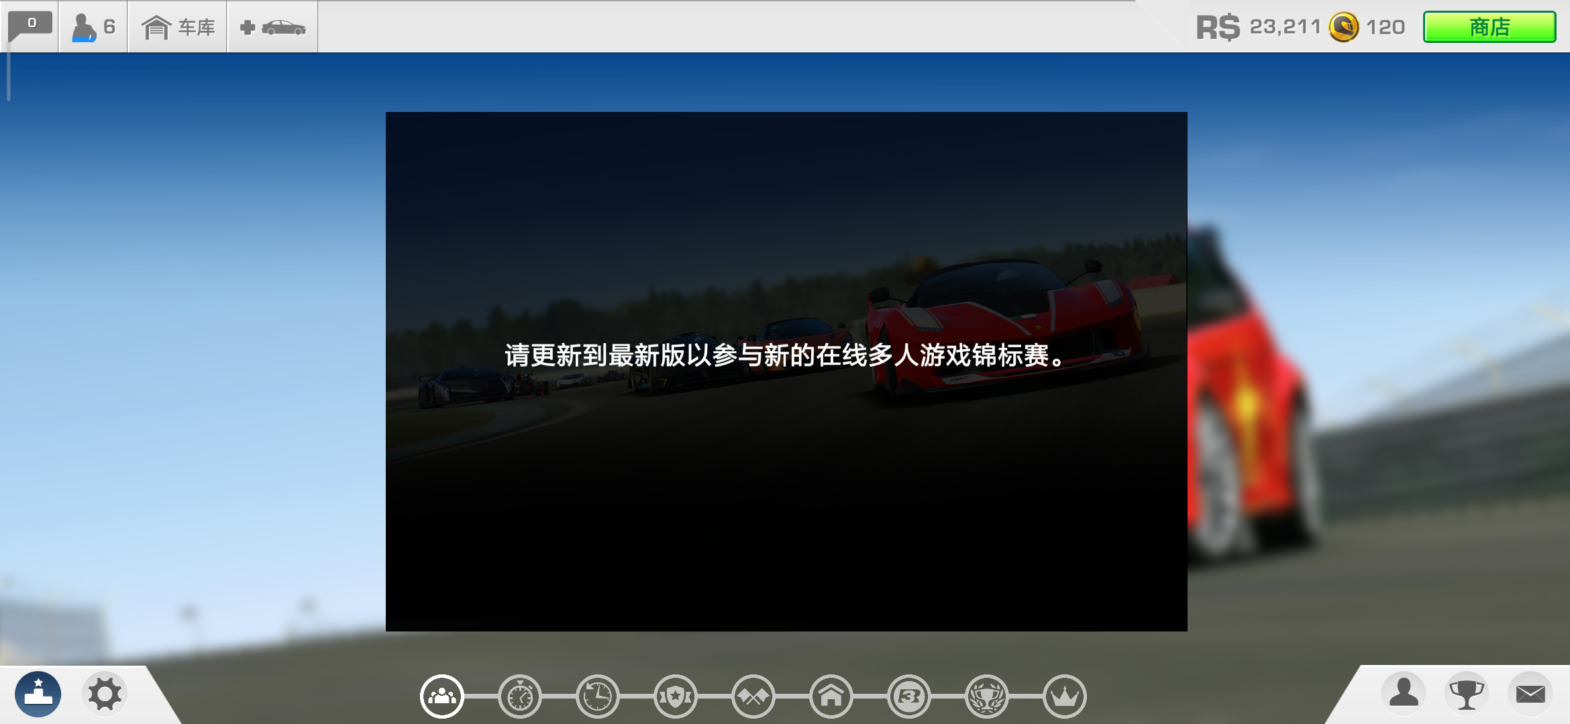Tap the multiplayer update notice banner
Viewport: 1570px width, 724px height.
[786, 371]
